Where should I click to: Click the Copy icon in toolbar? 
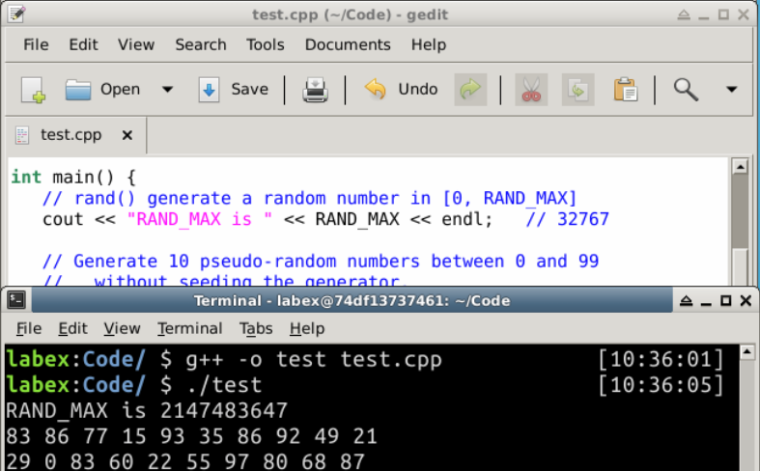577,90
